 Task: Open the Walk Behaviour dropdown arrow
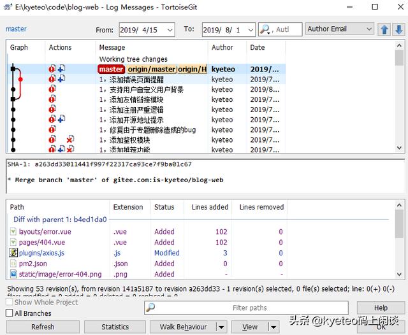221,327
